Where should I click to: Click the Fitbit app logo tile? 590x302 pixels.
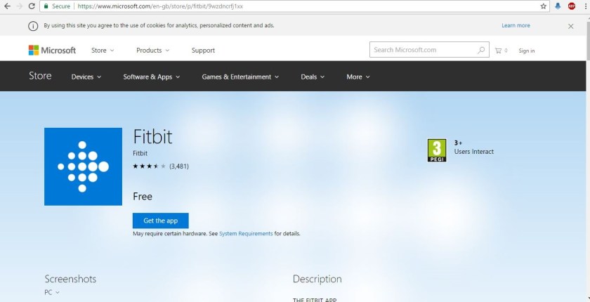click(x=83, y=166)
